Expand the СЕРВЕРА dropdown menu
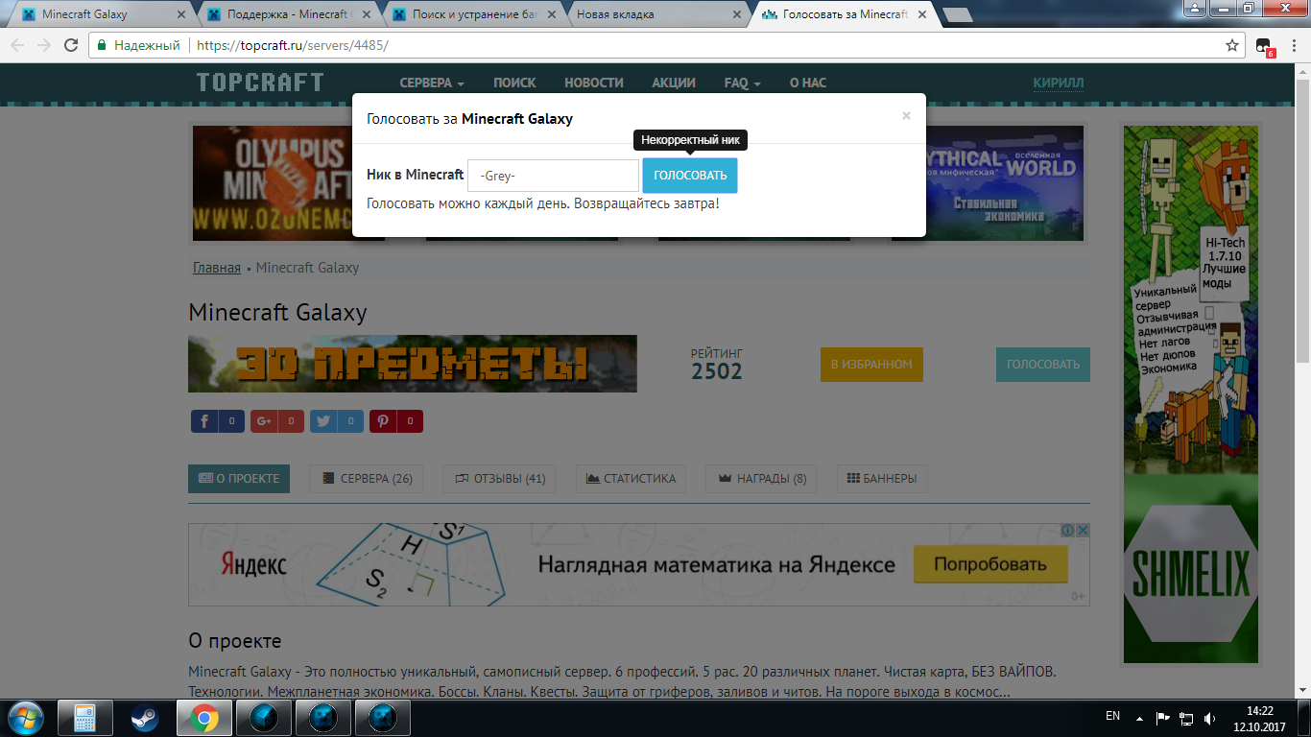This screenshot has height=737, width=1311. click(x=432, y=83)
